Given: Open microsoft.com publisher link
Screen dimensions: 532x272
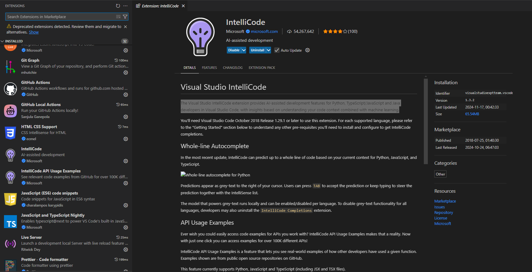Looking at the screenshot, I should point(264,31).
